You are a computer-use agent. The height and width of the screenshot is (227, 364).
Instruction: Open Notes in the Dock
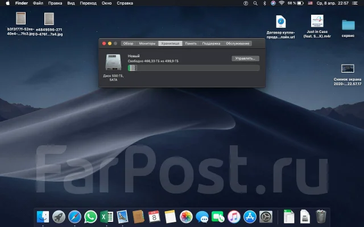(170, 217)
